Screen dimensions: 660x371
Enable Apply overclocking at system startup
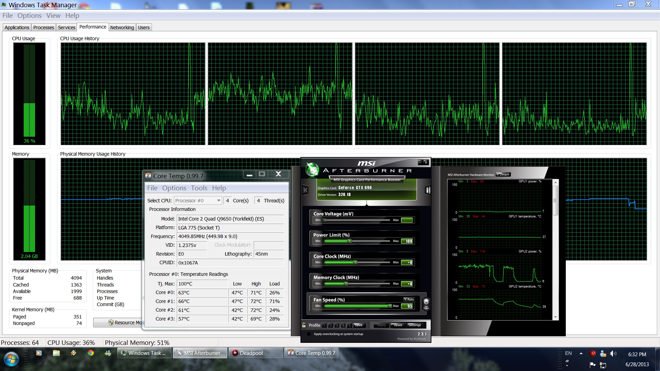tap(308, 334)
